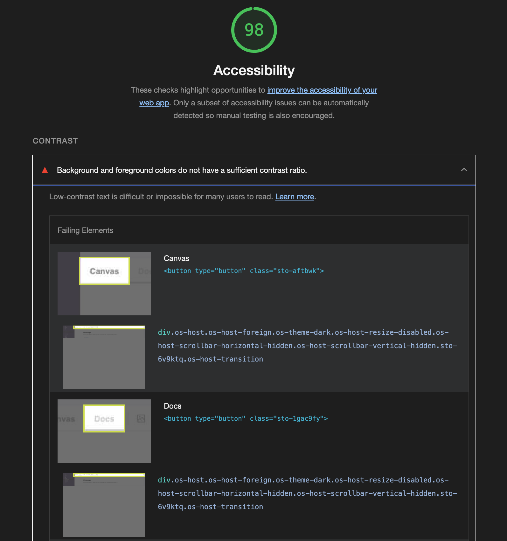Click the sto-1gac9fy button code snippet

pos(246,418)
